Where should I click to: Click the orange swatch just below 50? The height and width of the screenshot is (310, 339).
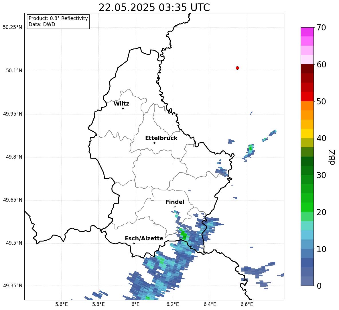click(x=307, y=106)
